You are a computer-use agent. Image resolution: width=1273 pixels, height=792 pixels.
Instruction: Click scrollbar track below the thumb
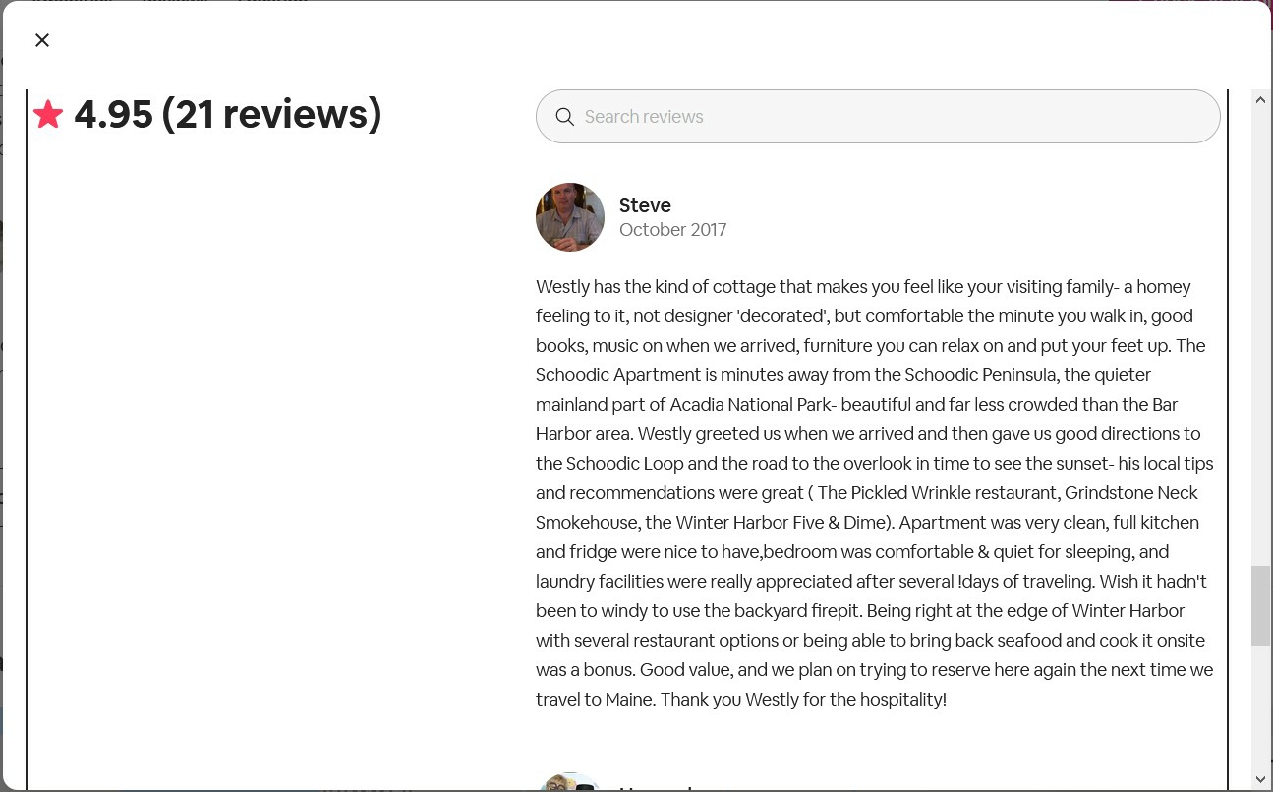(x=1260, y=707)
